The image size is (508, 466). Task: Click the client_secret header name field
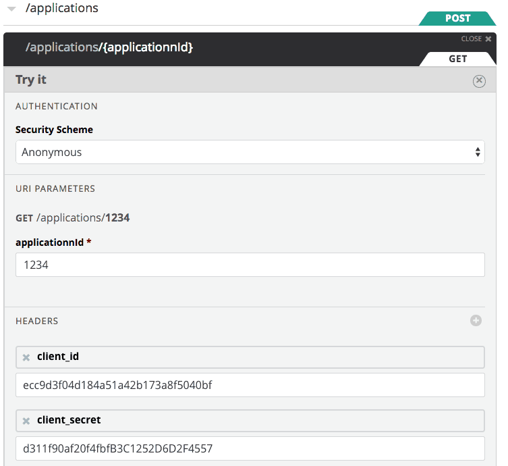[250, 421]
